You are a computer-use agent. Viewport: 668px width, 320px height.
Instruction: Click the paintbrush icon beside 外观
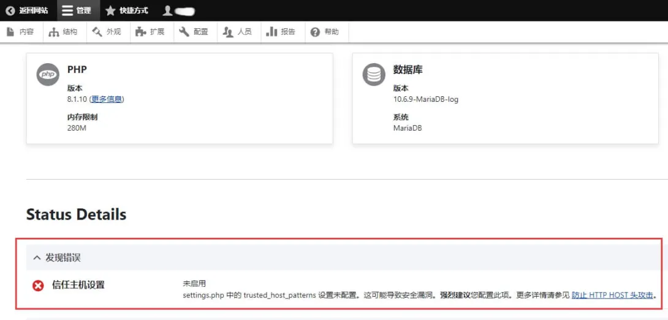tap(97, 32)
